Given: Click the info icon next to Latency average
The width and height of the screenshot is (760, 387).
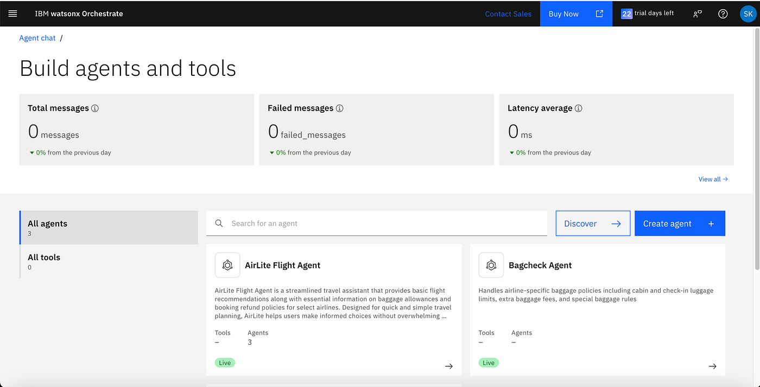Looking at the screenshot, I should coord(579,108).
